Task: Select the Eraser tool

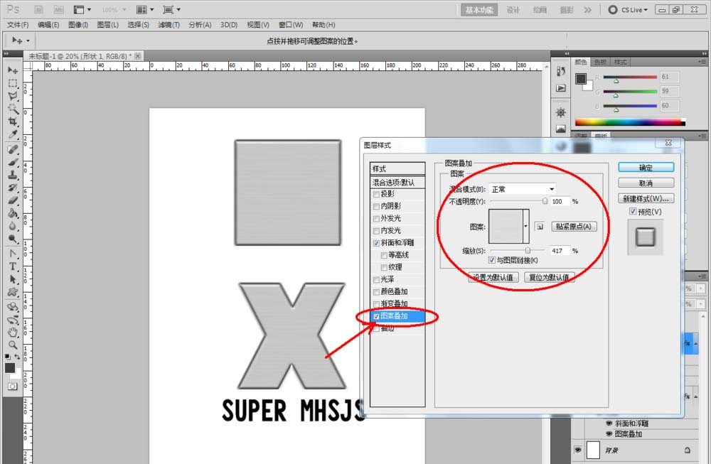Action: 13,200
